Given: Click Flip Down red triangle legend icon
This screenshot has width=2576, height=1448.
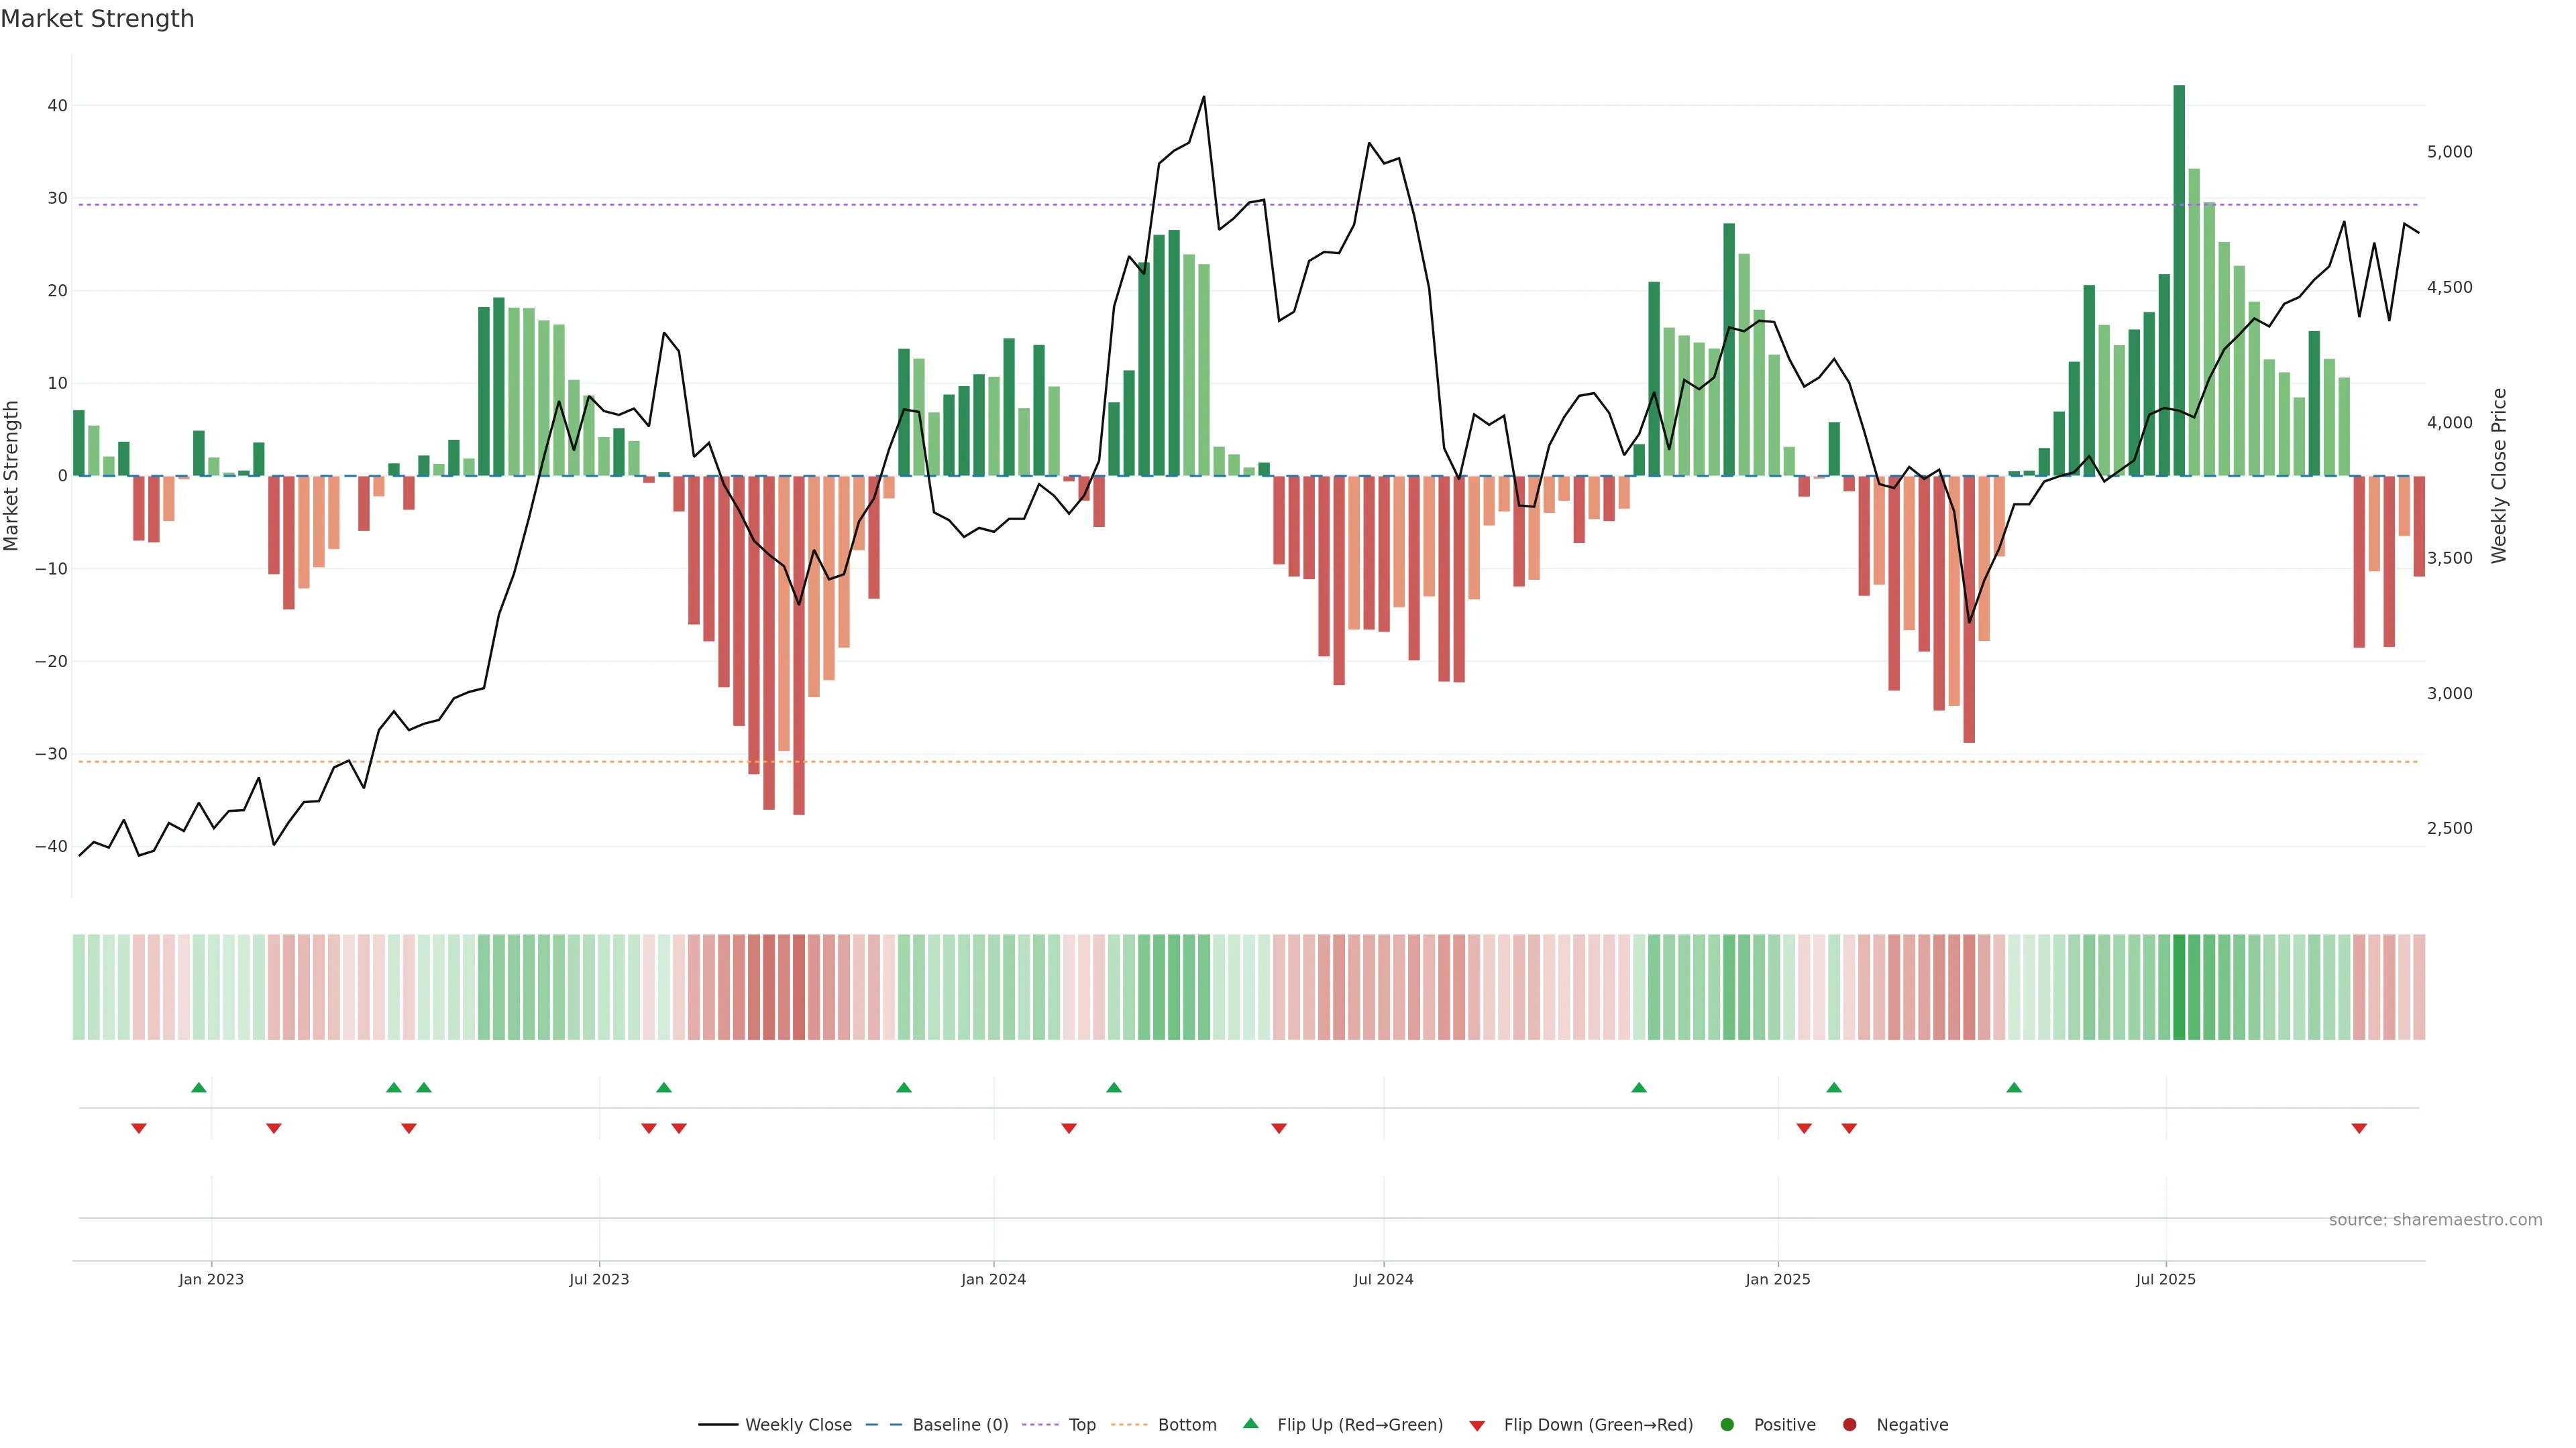Looking at the screenshot, I should (1477, 1426).
